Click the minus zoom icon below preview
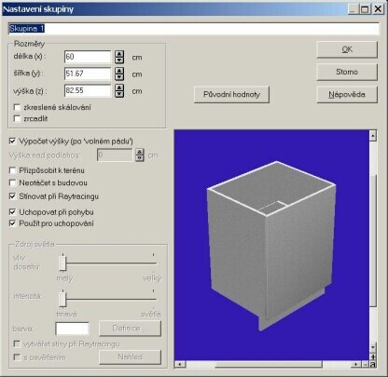 tap(366, 364)
